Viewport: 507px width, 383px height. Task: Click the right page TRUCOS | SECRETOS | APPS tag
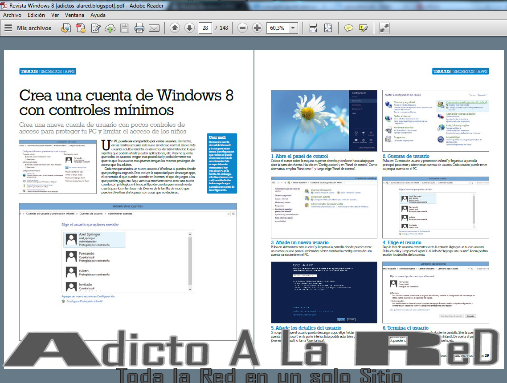pos(460,71)
